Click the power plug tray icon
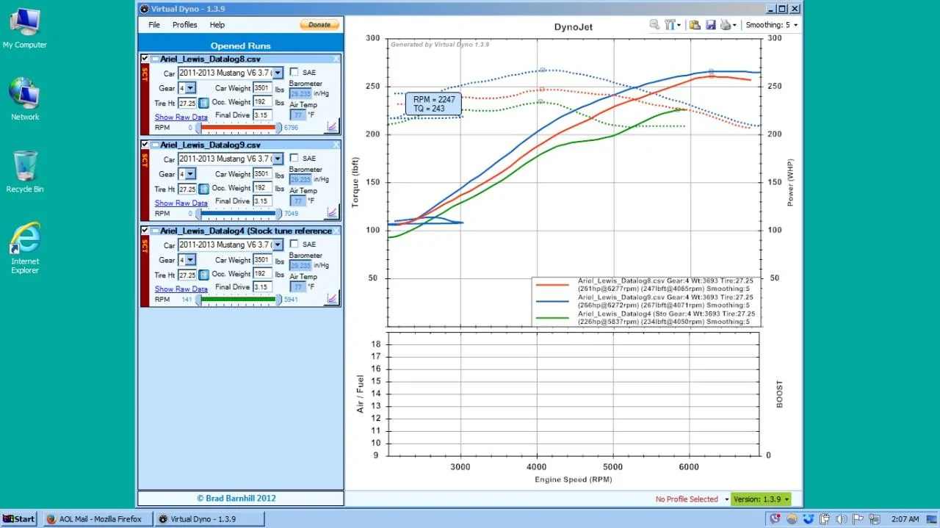 pyautogui.click(x=825, y=519)
